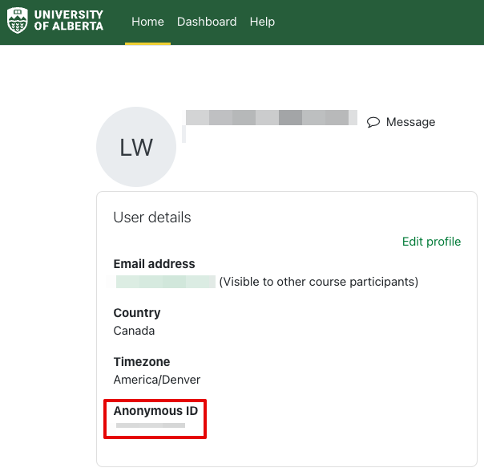Open the Help menu in navbar
Image resolution: width=484 pixels, height=476 pixels.
pos(262,22)
